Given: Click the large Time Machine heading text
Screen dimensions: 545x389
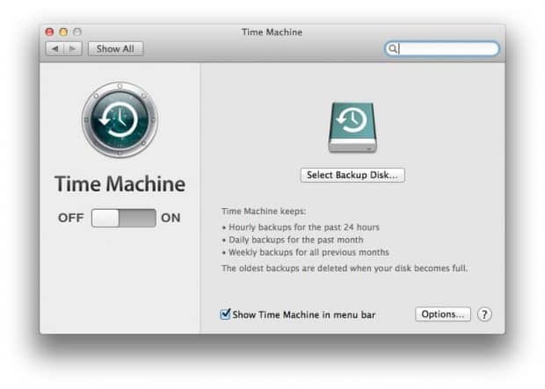Looking at the screenshot, I should (120, 184).
